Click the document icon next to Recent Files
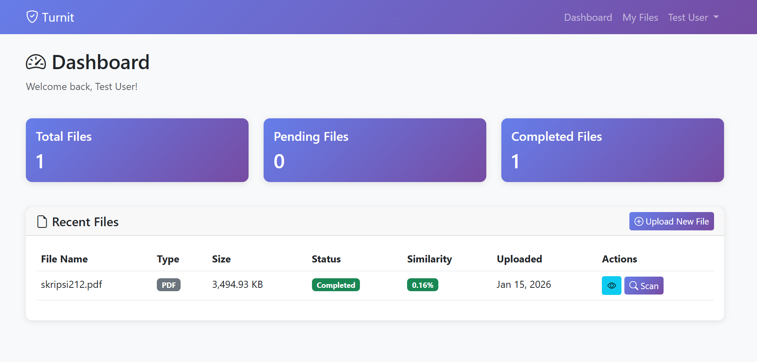 click(42, 222)
